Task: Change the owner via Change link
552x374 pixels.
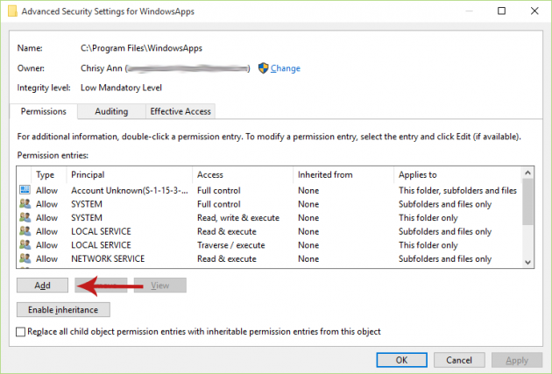Action: pos(285,68)
